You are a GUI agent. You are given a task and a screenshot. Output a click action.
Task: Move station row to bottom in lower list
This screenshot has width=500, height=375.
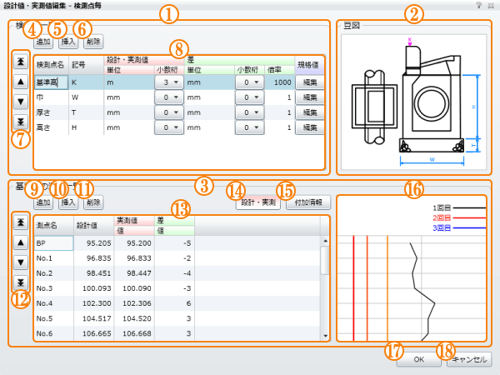click(x=20, y=282)
